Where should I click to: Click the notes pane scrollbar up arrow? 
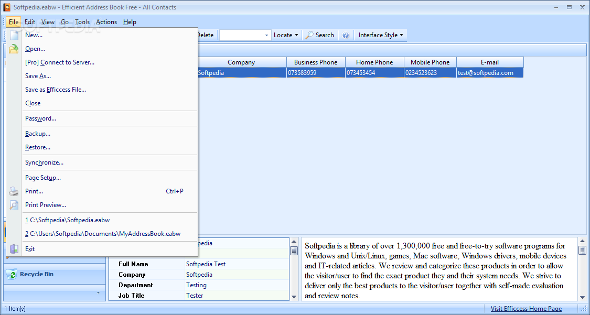click(x=583, y=241)
